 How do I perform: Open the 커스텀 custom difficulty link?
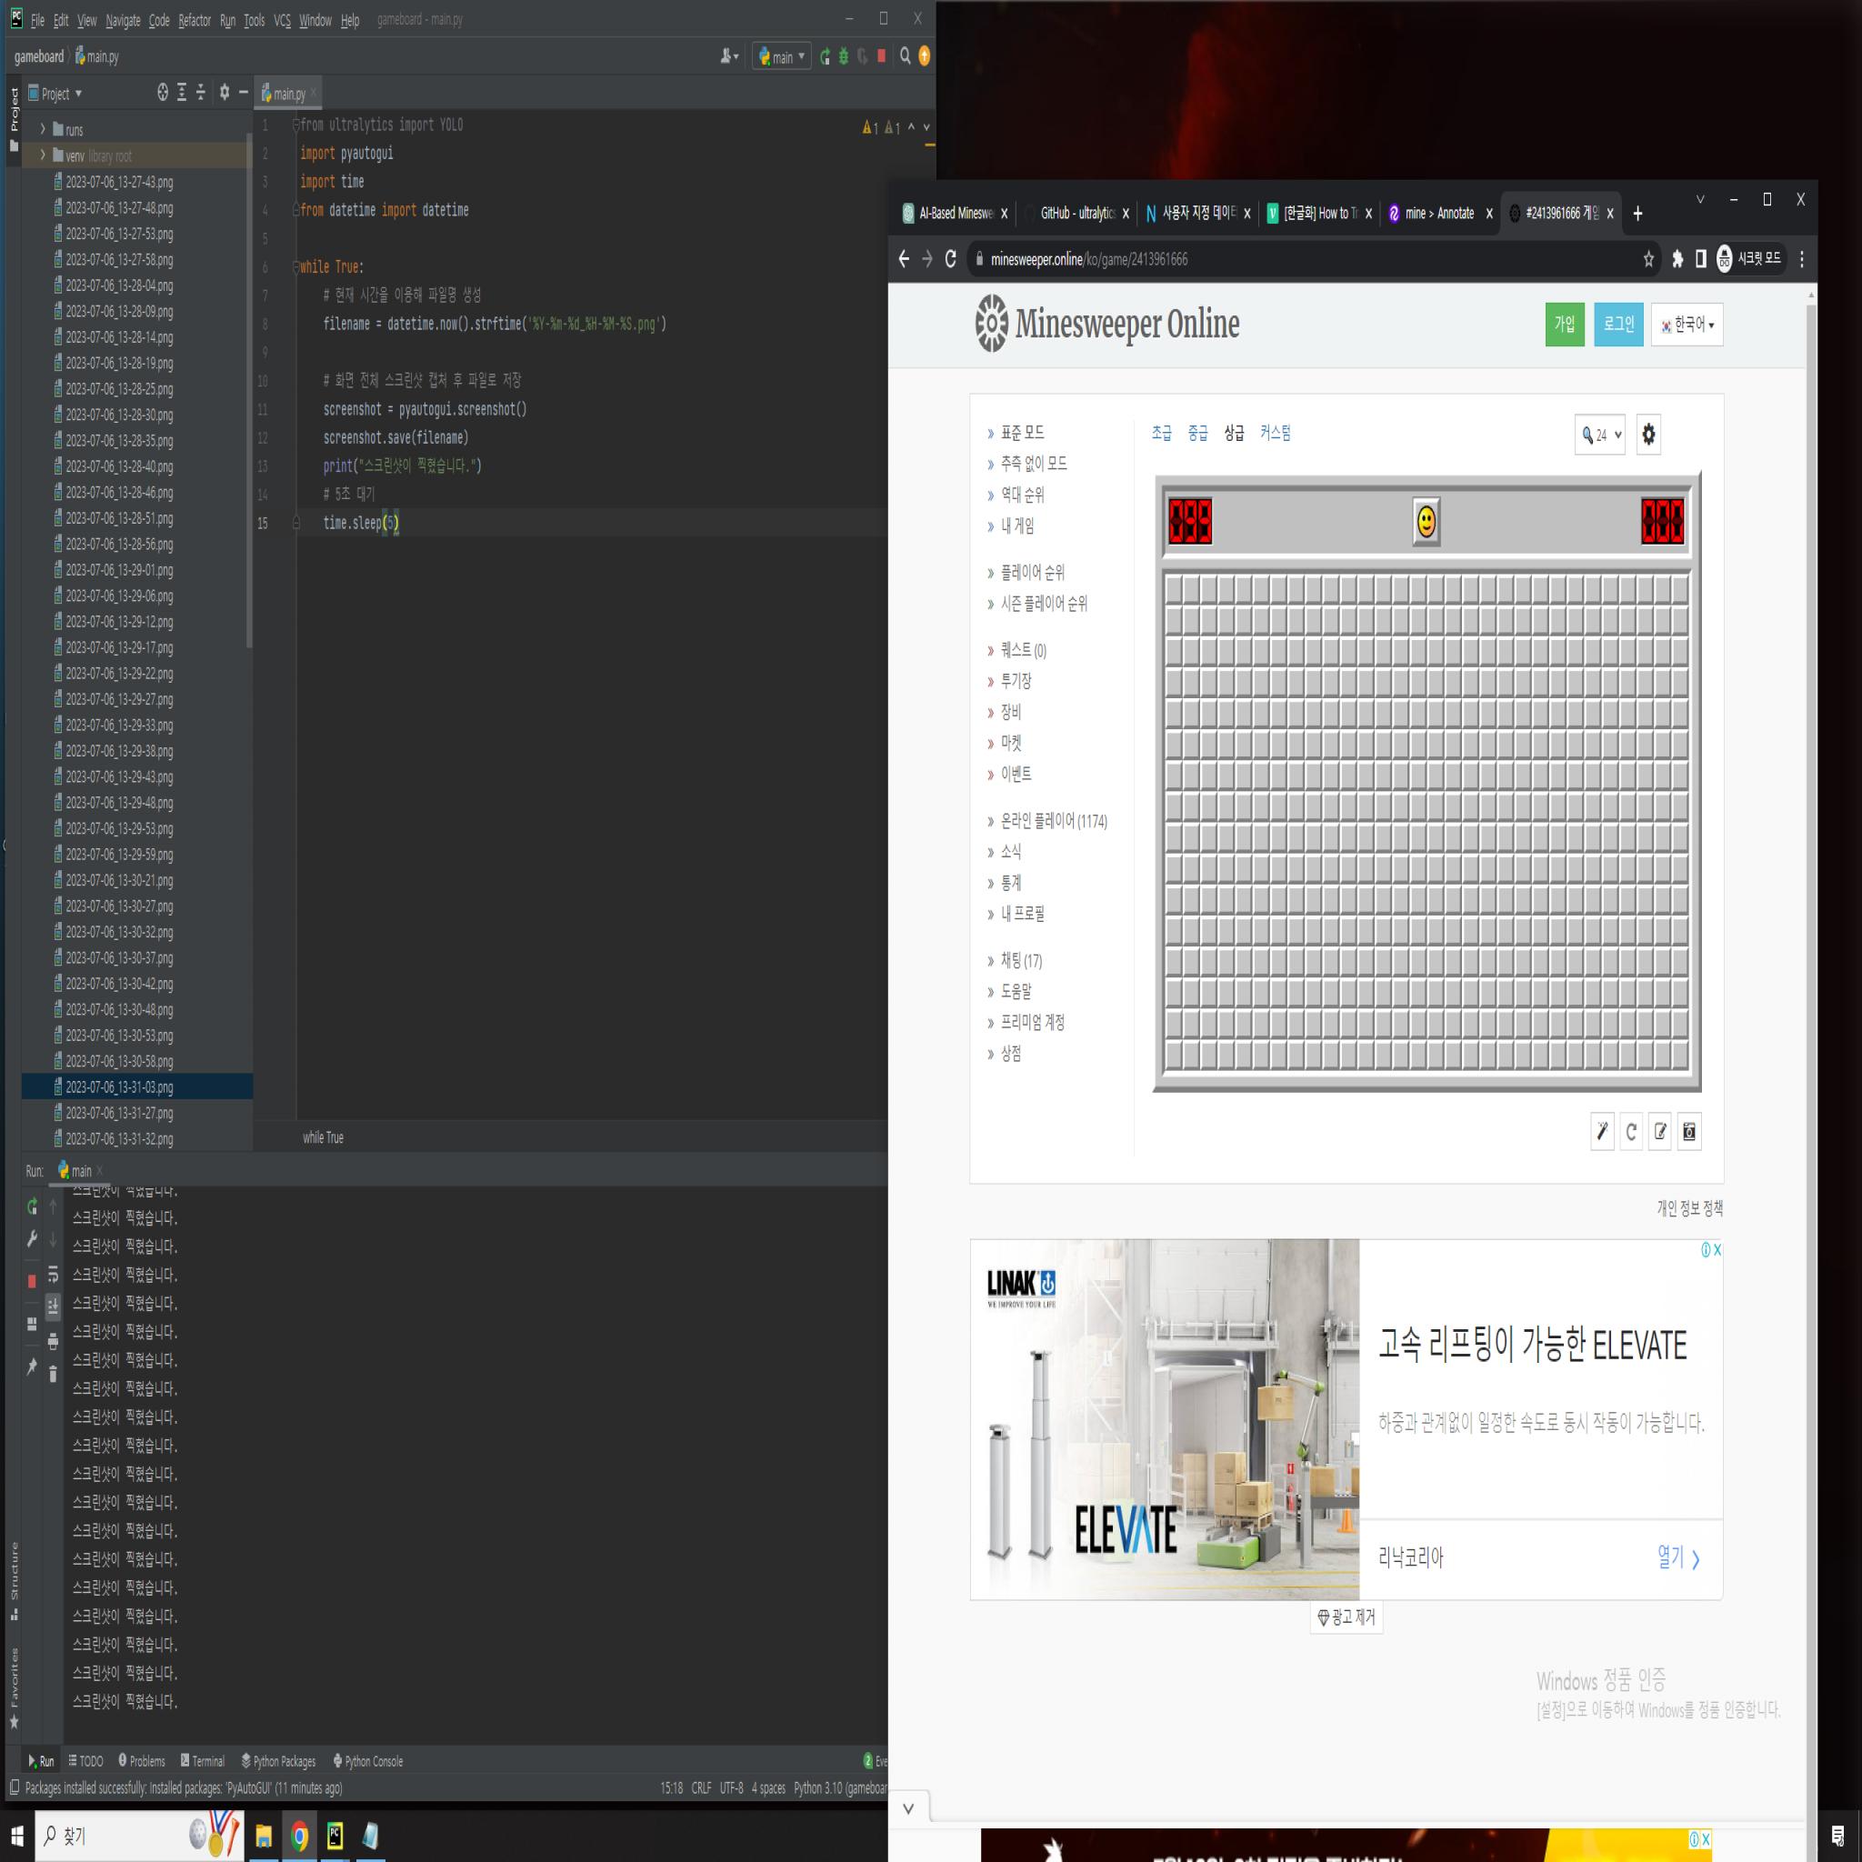1275,434
